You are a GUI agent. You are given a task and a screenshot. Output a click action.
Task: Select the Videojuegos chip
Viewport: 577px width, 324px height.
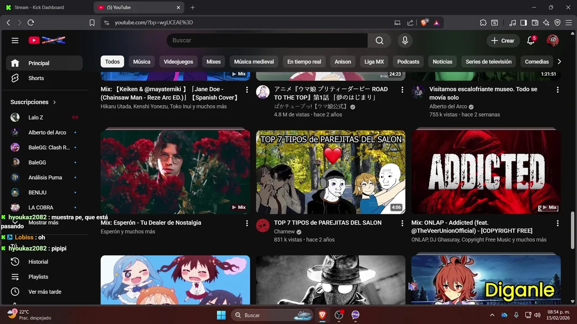(x=178, y=62)
